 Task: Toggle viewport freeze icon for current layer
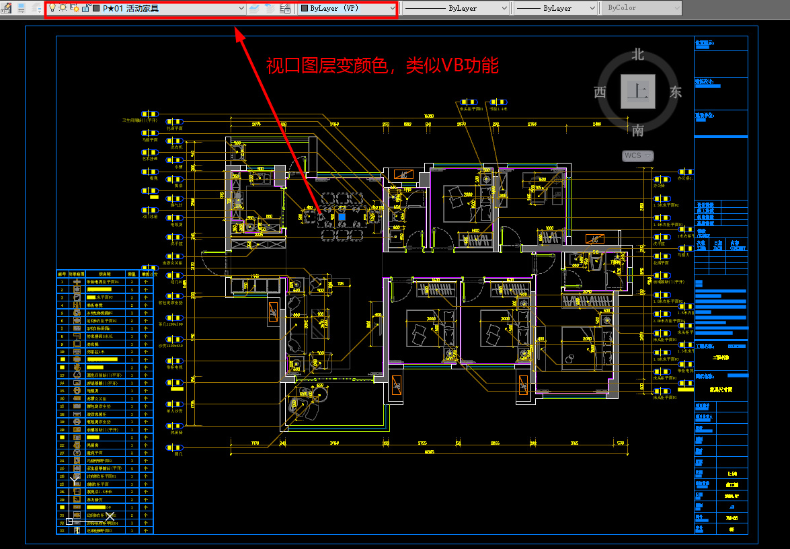pos(74,8)
